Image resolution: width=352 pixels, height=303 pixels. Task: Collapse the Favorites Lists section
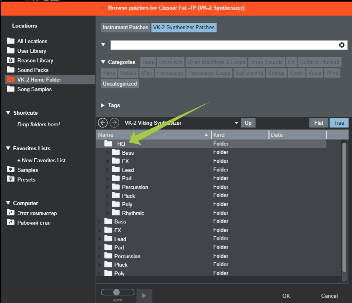[8, 148]
